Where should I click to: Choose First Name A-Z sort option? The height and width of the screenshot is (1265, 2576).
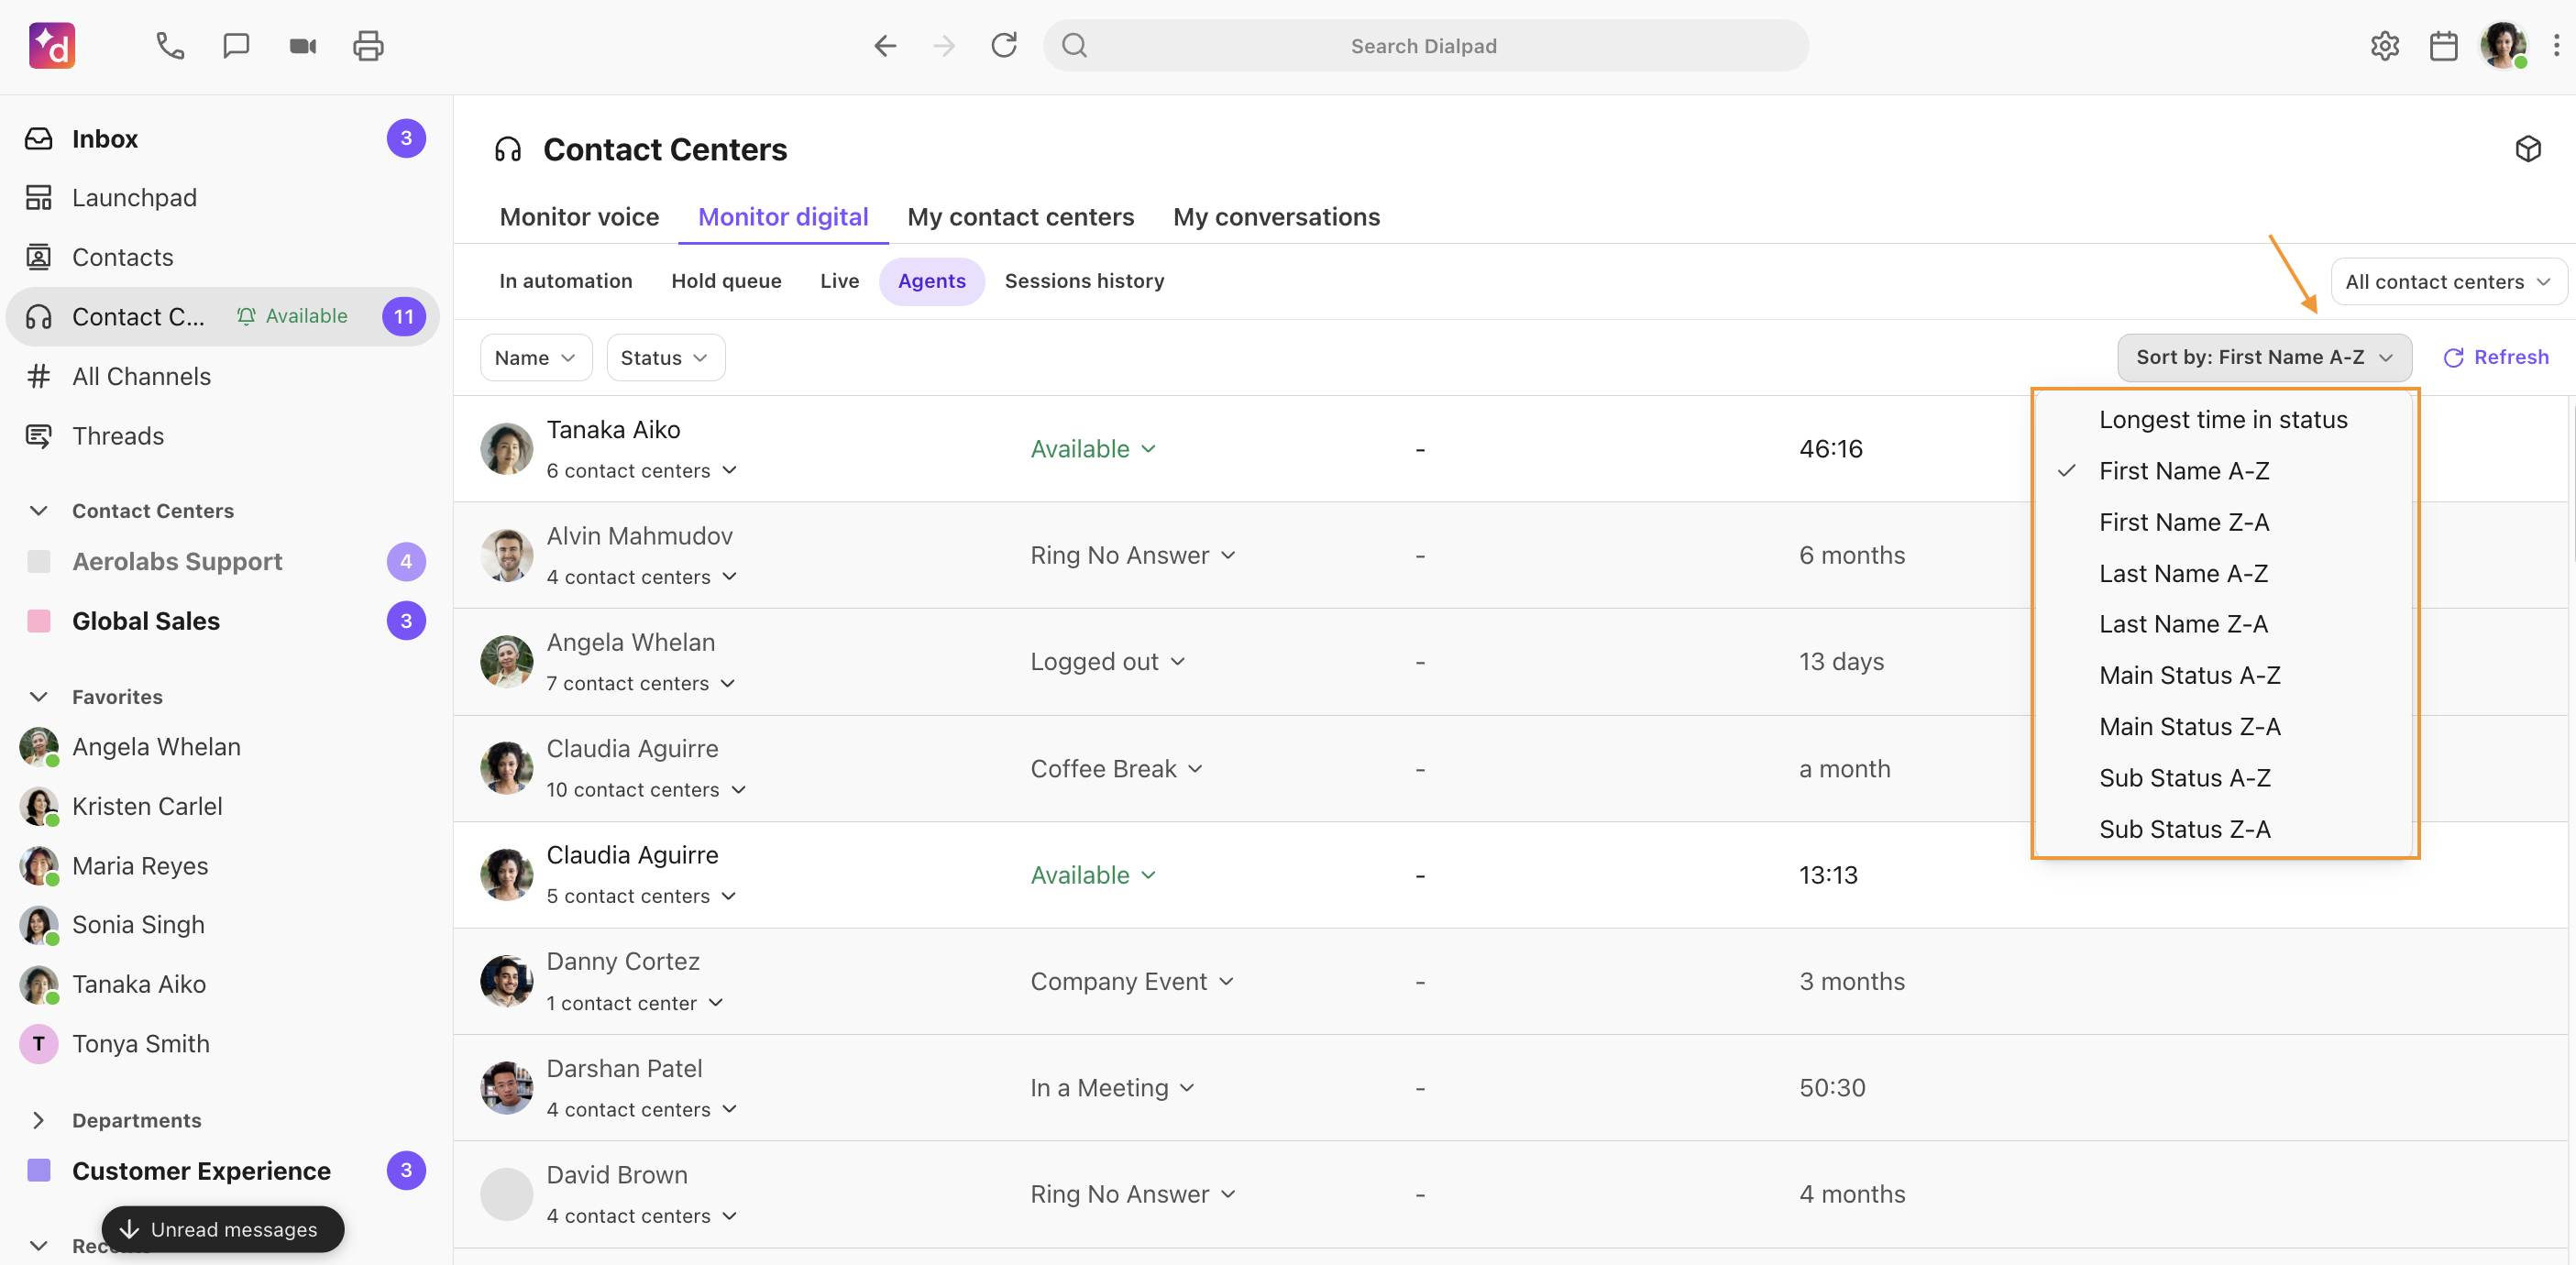2225,471
